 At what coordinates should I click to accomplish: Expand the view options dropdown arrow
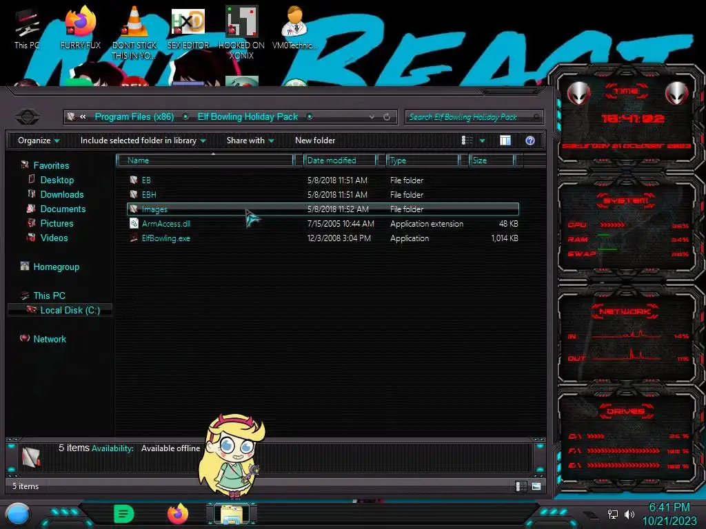click(482, 141)
